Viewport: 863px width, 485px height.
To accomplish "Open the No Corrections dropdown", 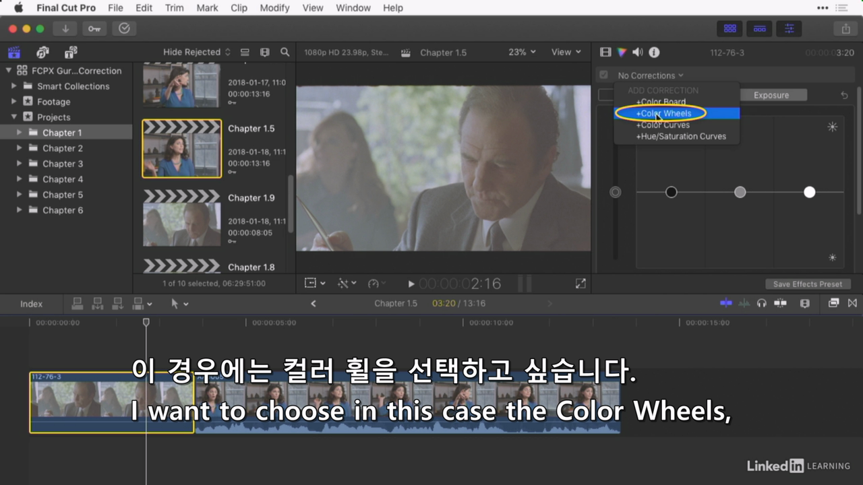I will 651,75.
